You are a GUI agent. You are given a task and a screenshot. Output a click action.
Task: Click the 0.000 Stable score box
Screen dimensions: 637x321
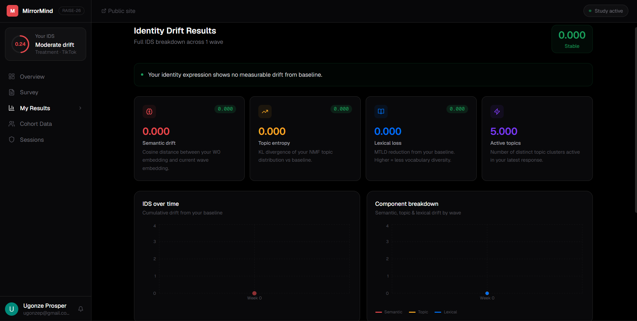pyautogui.click(x=572, y=39)
